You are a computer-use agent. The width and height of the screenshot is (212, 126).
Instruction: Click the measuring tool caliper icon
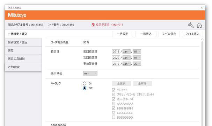click(191, 25)
